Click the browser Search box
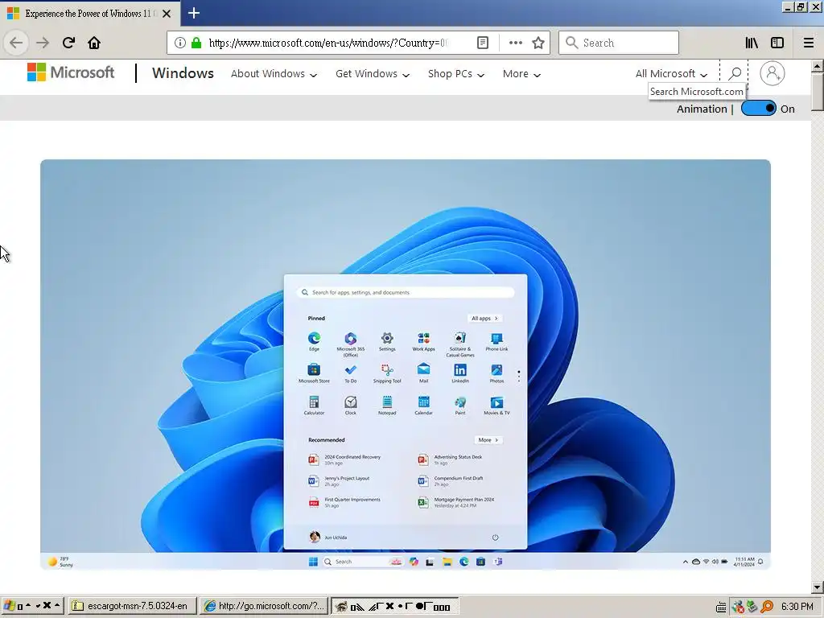 pos(619,43)
